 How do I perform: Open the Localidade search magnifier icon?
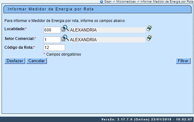point(65,28)
